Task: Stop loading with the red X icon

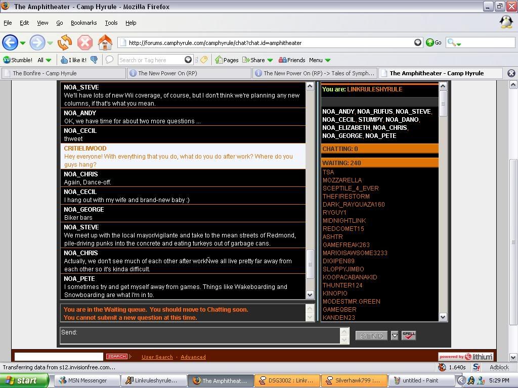Action: tap(85, 42)
